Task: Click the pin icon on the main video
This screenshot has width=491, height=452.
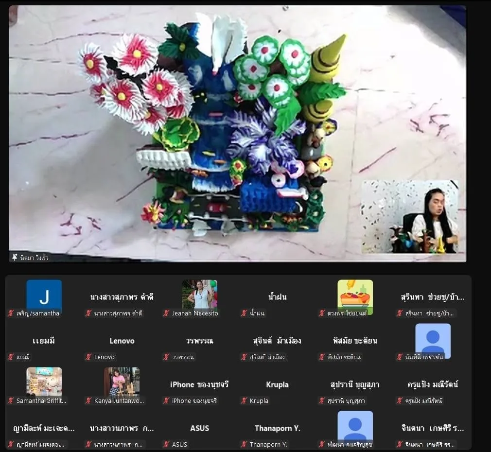Action: click(x=15, y=257)
